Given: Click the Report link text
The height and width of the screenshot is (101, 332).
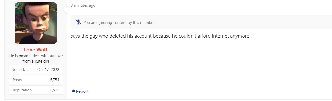Looking at the screenshot, I should 82,91.
